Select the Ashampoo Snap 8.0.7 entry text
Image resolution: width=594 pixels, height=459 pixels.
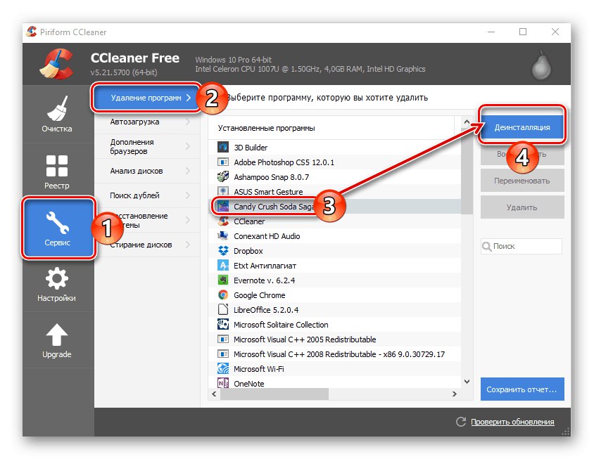click(x=271, y=177)
